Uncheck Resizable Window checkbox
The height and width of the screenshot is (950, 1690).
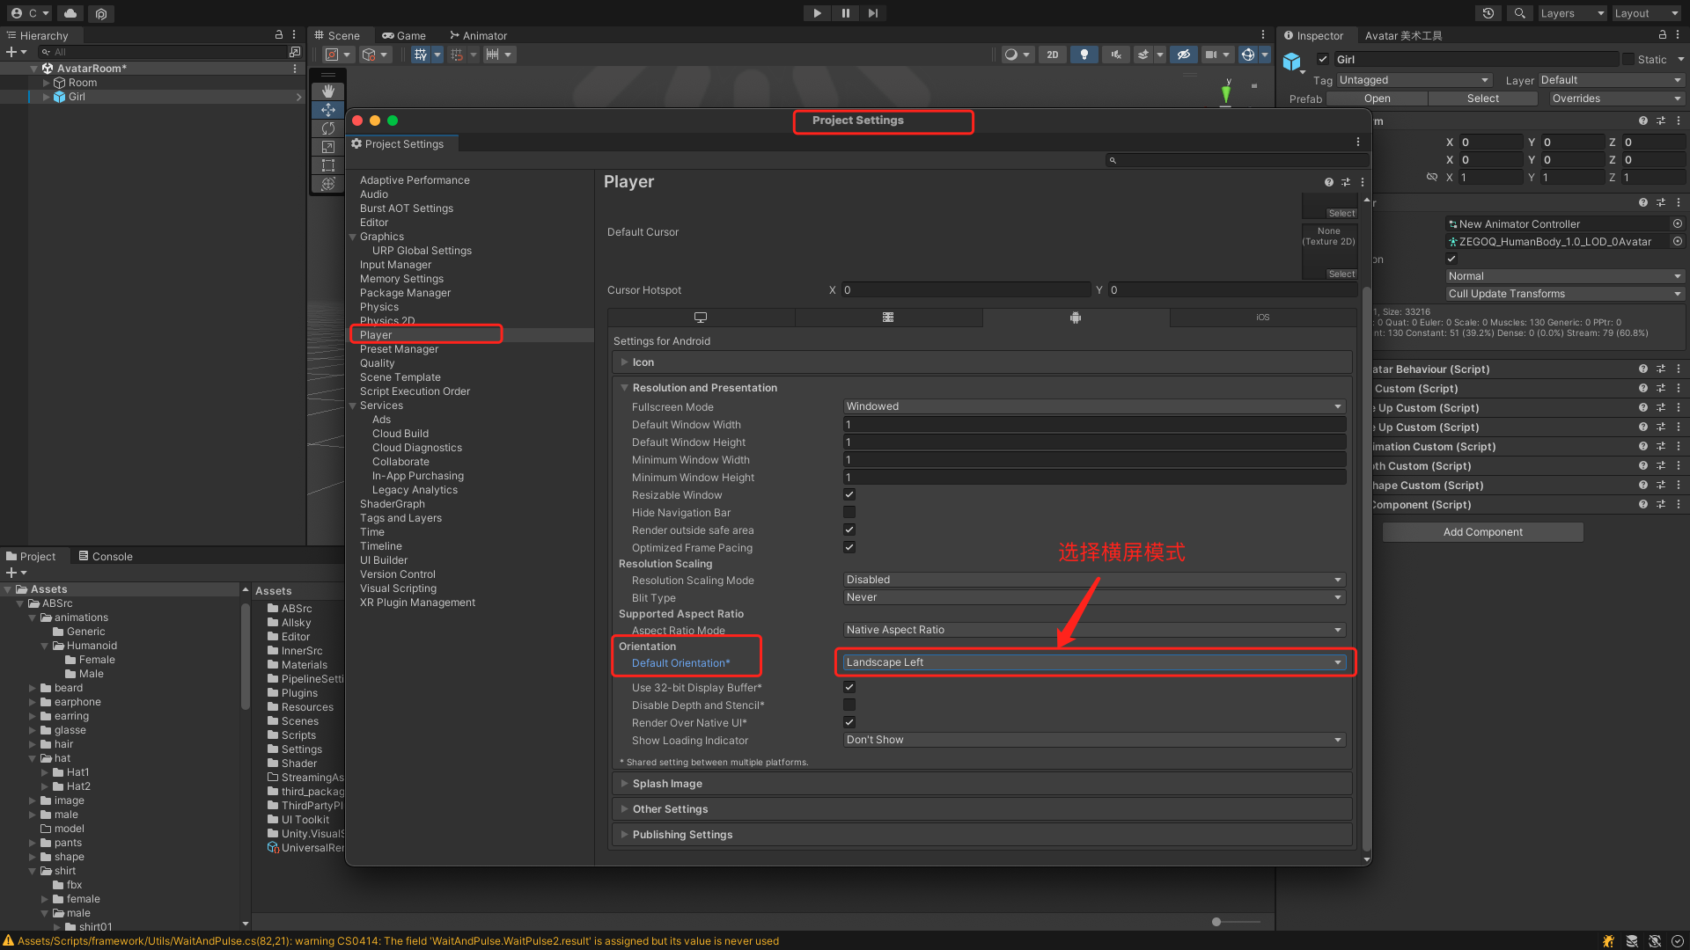[x=849, y=495]
